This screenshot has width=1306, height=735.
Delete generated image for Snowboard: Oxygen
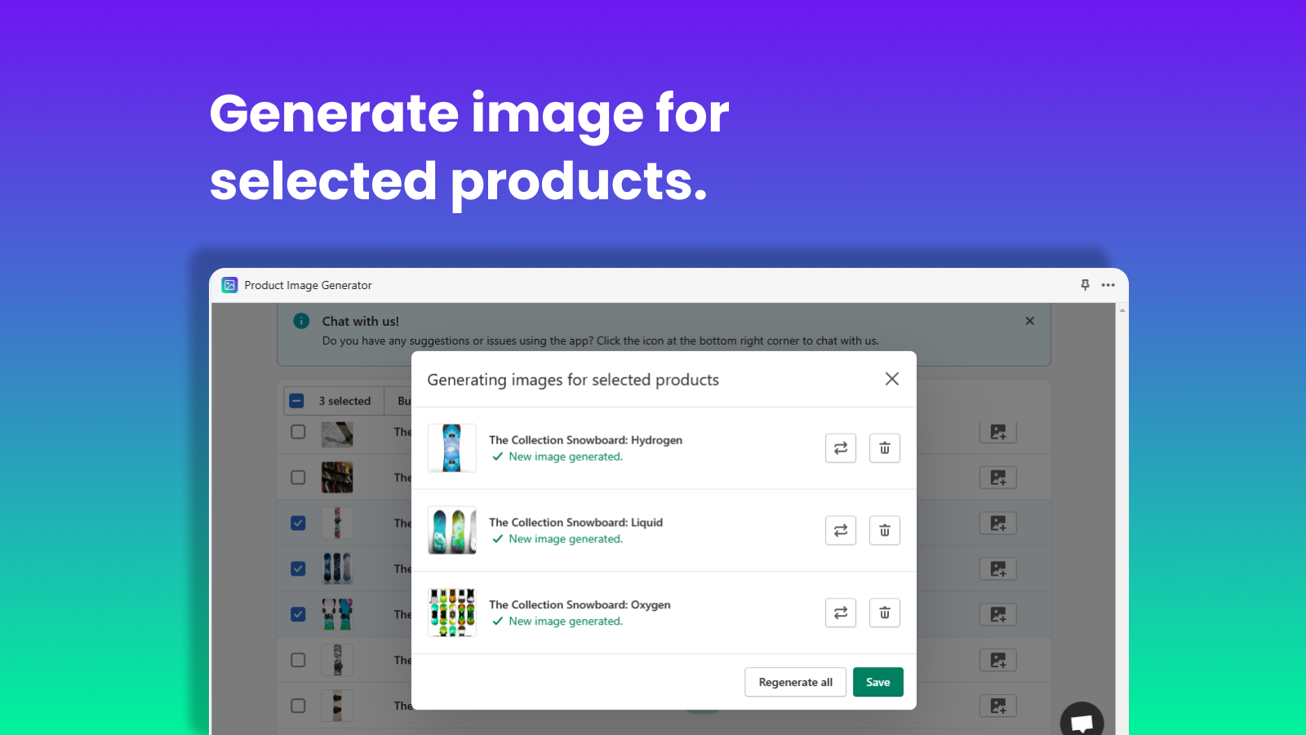[x=885, y=612]
